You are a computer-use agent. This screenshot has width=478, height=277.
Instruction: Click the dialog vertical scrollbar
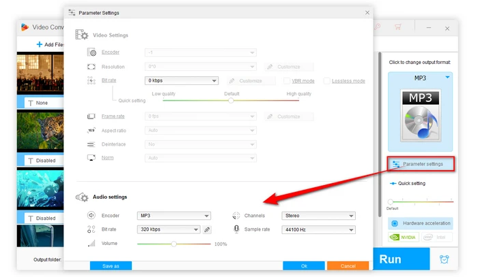(x=380, y=135)
